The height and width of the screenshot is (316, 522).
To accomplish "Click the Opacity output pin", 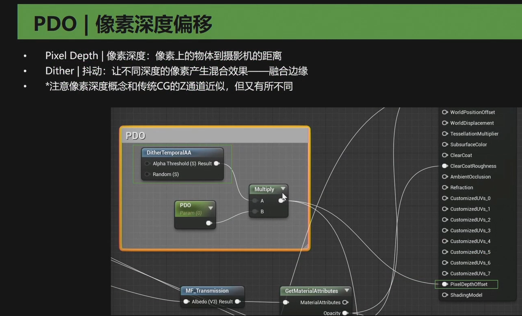I will click(345, 313).
